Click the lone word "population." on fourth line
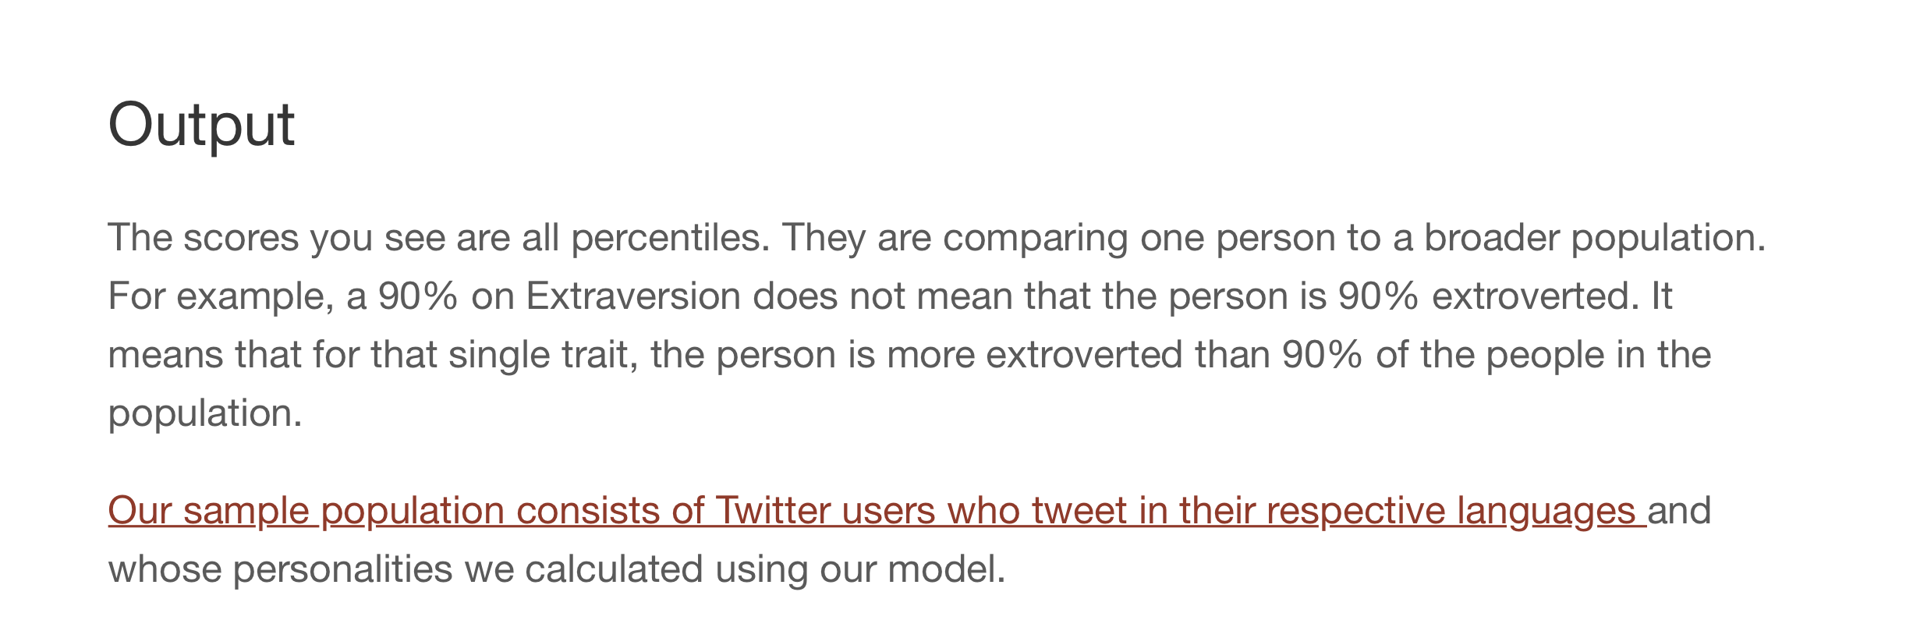1906x638 pixels. click(x=205, y=413)
